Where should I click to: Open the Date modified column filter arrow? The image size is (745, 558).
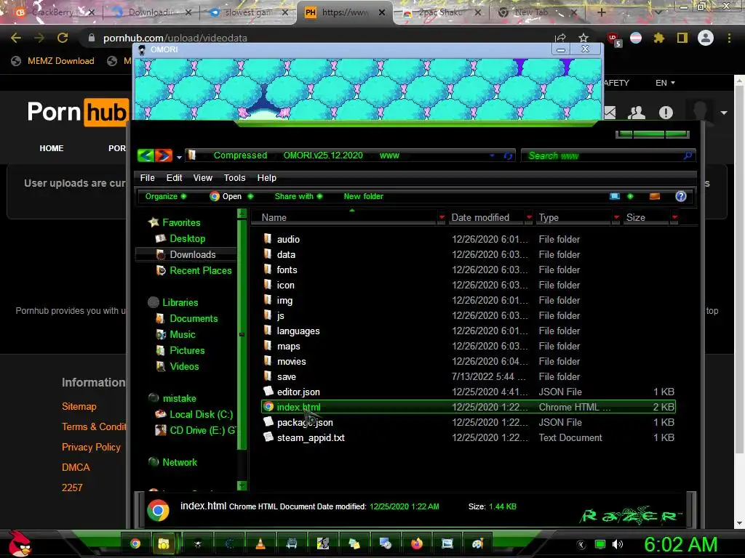(x=529, y=217)
